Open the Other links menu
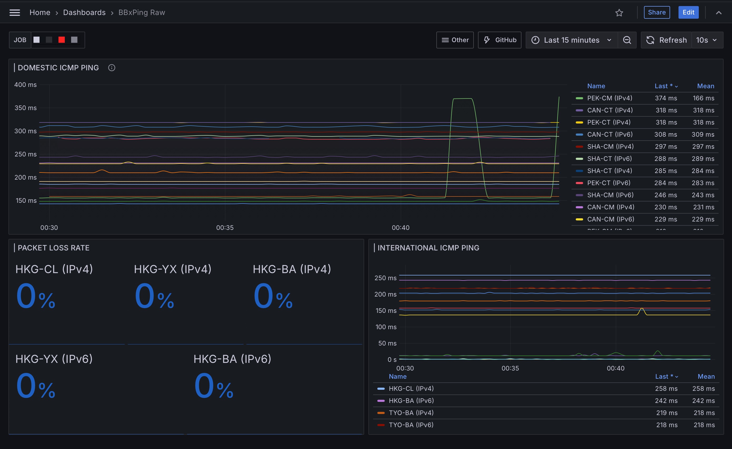 (455, 40)
